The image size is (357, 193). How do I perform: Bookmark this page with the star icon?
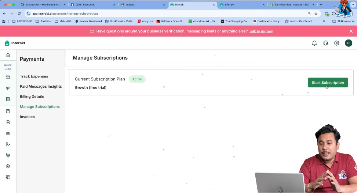pos(316,14)
